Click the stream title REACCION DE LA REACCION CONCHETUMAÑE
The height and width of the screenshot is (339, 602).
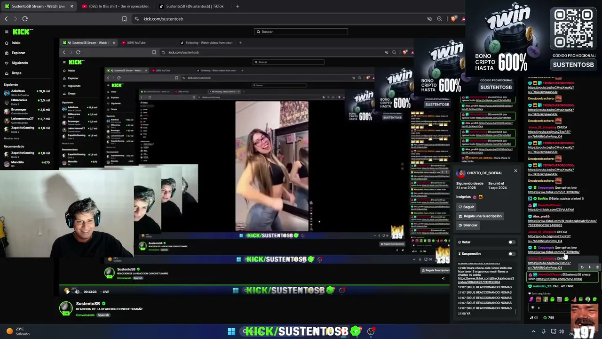tap(110, 309)
